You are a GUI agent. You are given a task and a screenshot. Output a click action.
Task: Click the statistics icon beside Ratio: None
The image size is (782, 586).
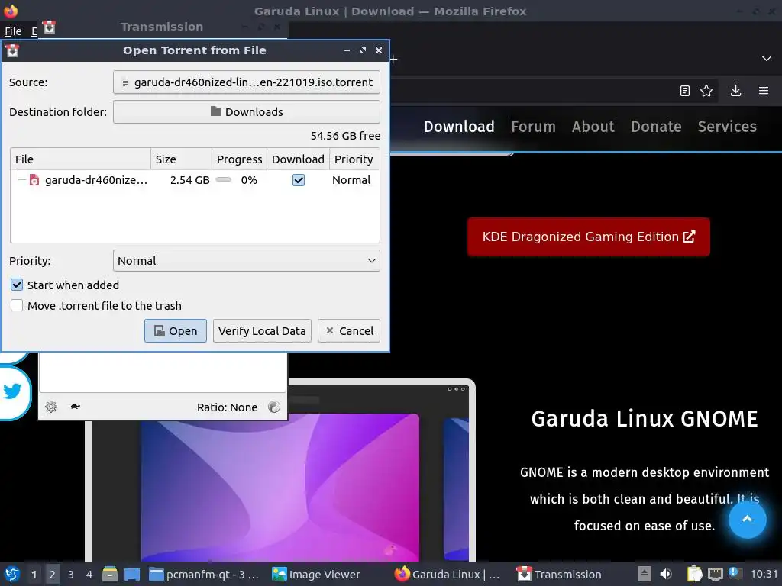click(274, 407)
